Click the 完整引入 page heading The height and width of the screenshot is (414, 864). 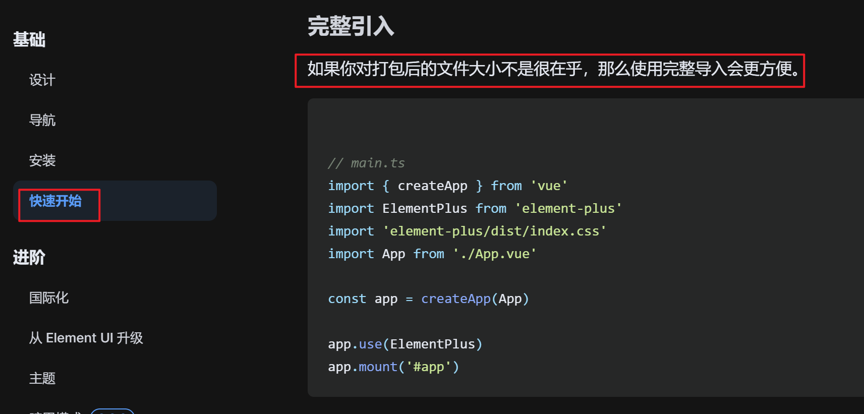[x=352, y=27]
